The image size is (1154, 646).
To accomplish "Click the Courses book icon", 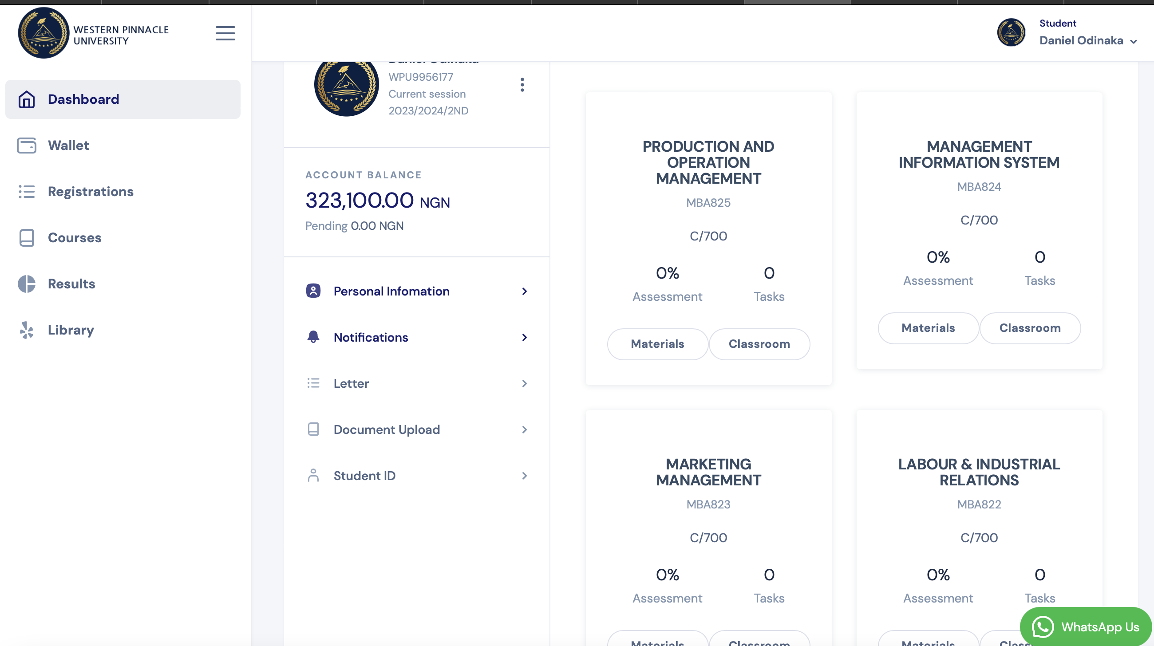I will pyautogui.click(x=27, y=238).
